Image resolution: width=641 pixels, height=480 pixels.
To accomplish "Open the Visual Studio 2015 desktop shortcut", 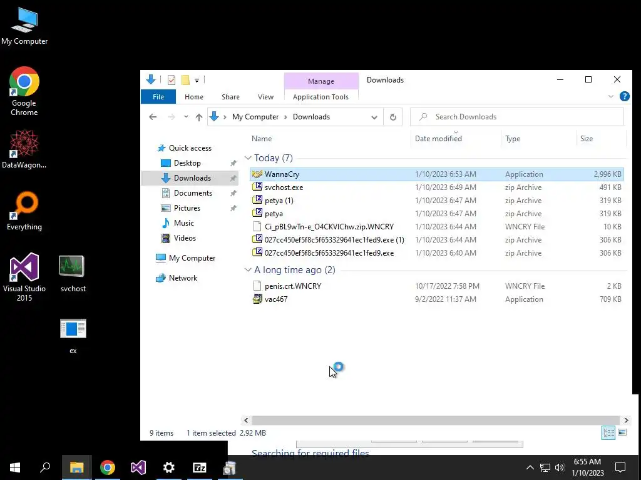I will 24,277.
